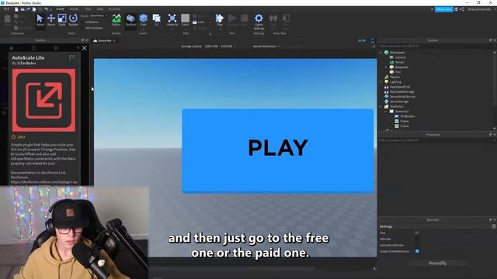This screenshot has width=497, height=279.
Task: Close the AutoScale Lite plugin details
Action: click(85, 48)
